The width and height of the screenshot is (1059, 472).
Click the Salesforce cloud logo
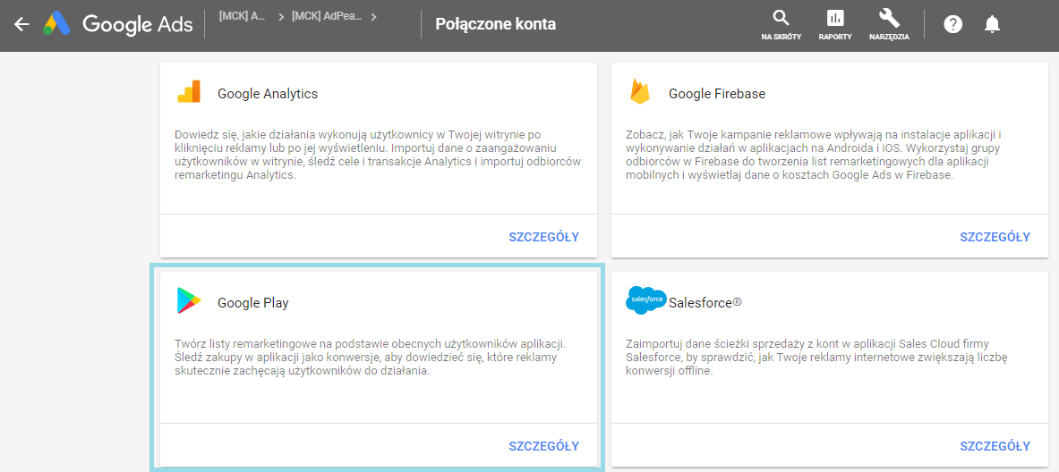(645, 300)
